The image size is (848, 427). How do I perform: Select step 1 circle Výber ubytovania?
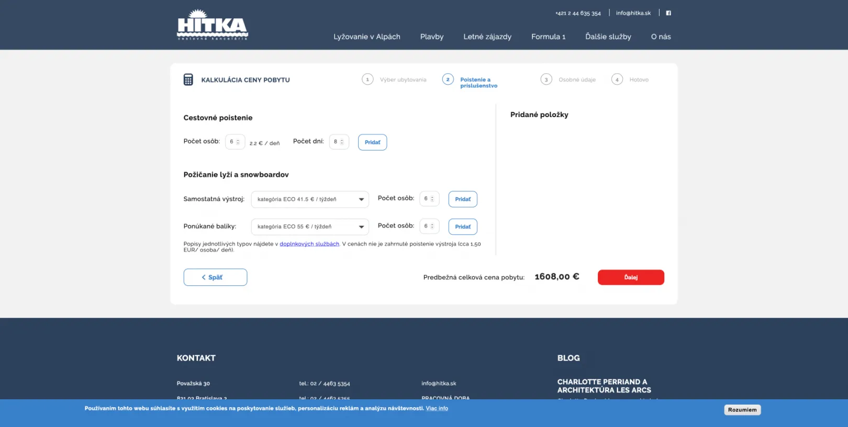pos(367,79)
